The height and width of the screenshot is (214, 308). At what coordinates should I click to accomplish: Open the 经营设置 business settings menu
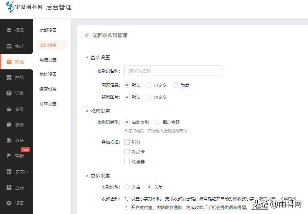[x=48, y=89]
